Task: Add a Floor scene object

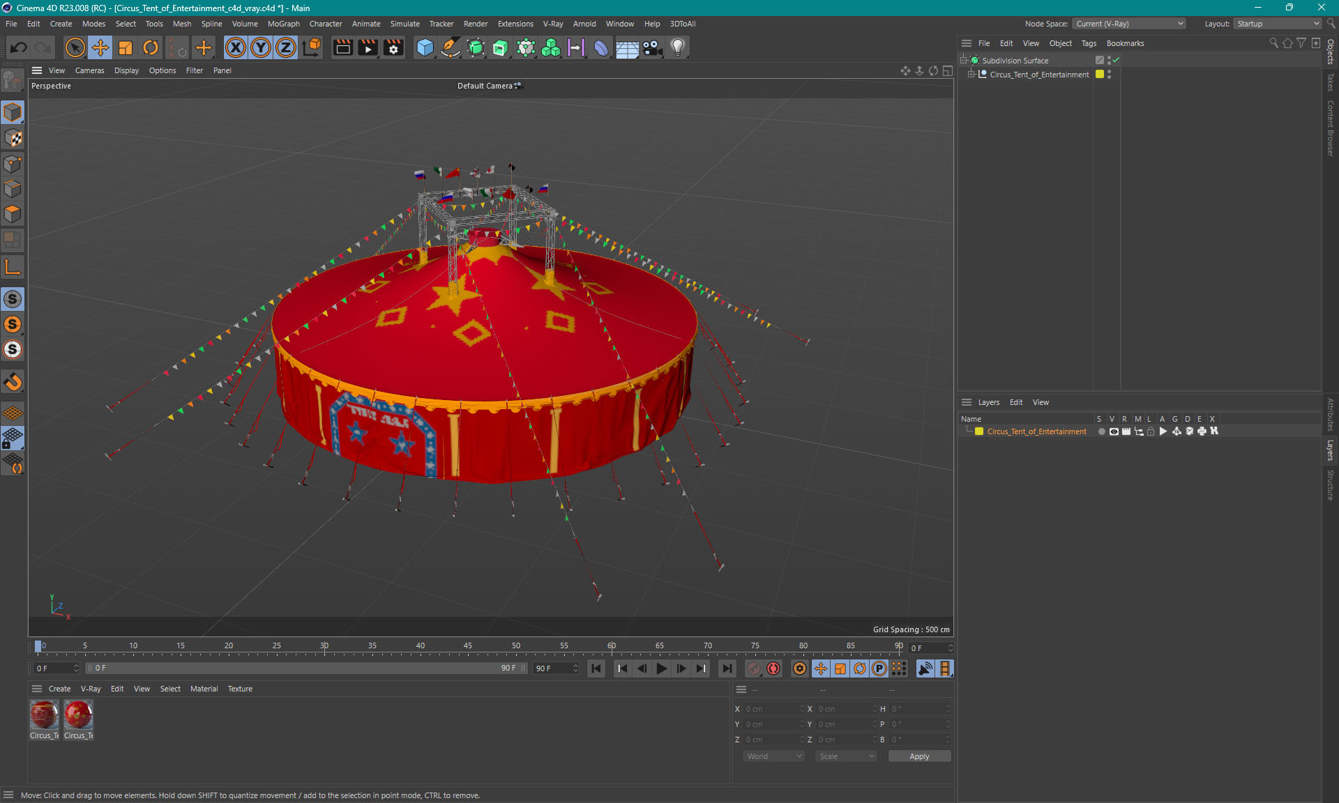Action: tap(627, 47)
